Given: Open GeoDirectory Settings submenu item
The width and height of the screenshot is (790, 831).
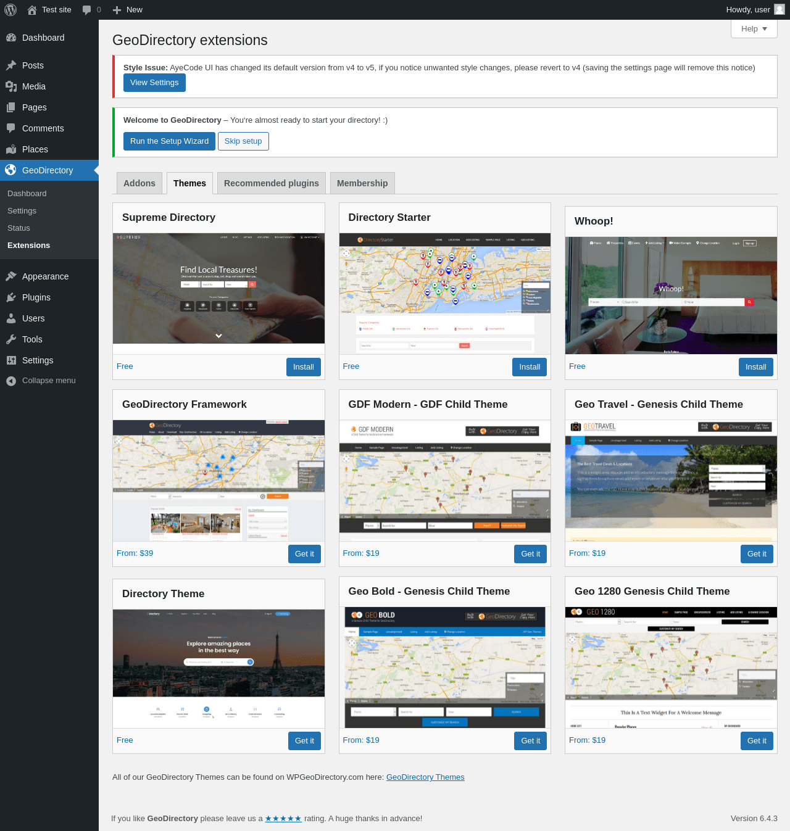Looking at the screenshot, I should (x=22, y=211).
